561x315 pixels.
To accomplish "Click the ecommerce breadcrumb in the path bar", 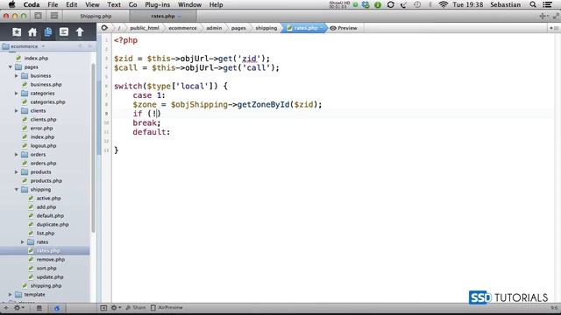I will 182,28.
